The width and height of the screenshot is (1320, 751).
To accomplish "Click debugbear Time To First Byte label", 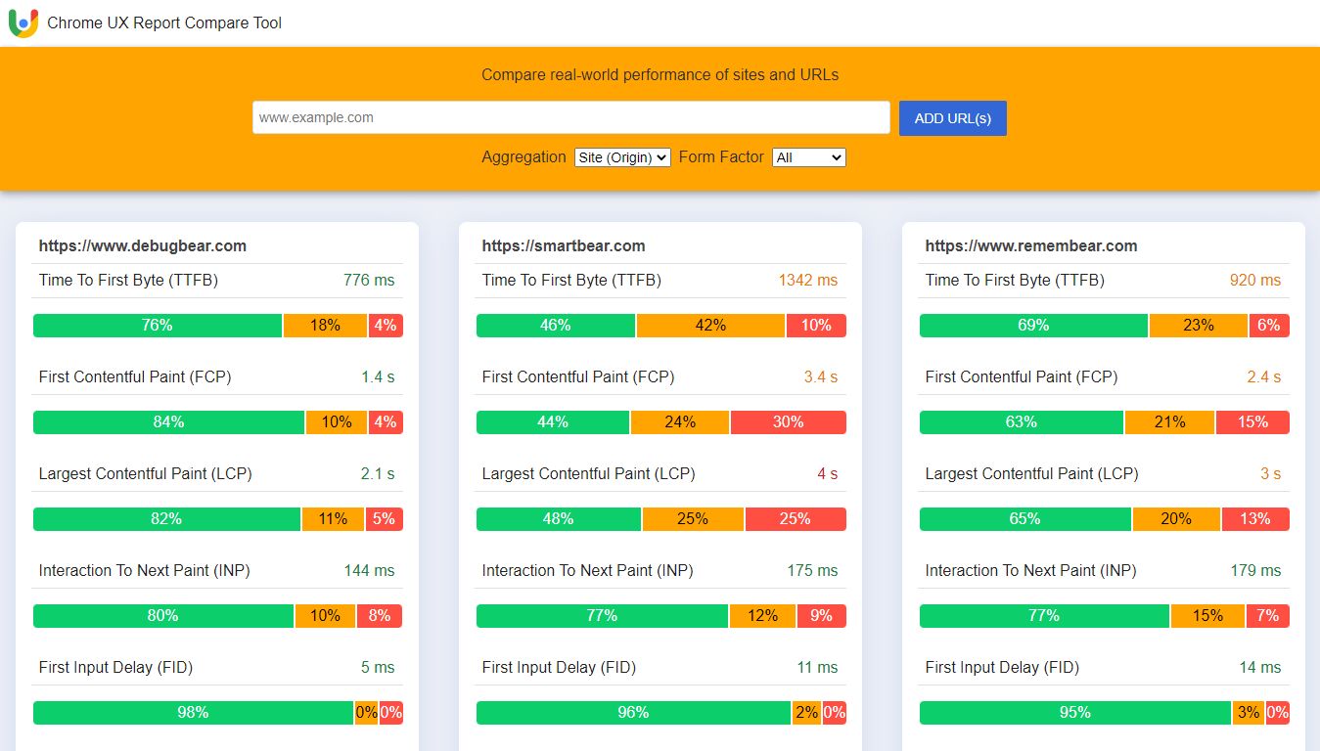I will tap(128, 280).
